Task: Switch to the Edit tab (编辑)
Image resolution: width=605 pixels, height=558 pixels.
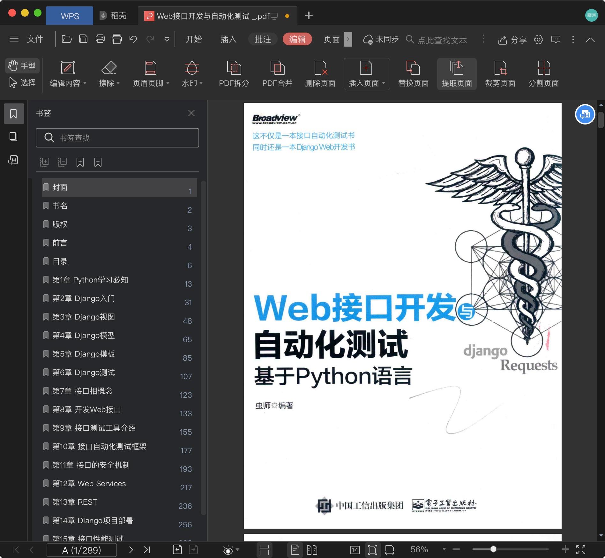Action: point(297,39)
